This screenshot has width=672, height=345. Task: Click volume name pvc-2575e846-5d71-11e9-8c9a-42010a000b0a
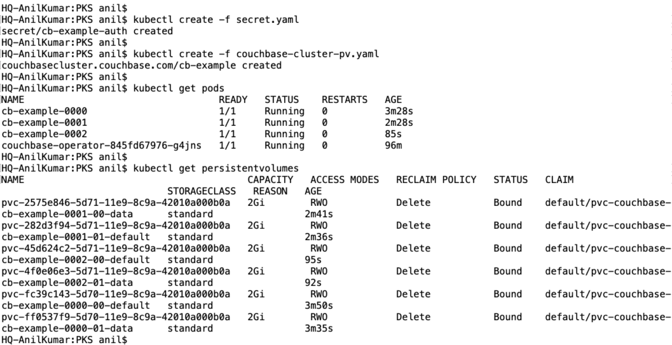pos(115,203)
